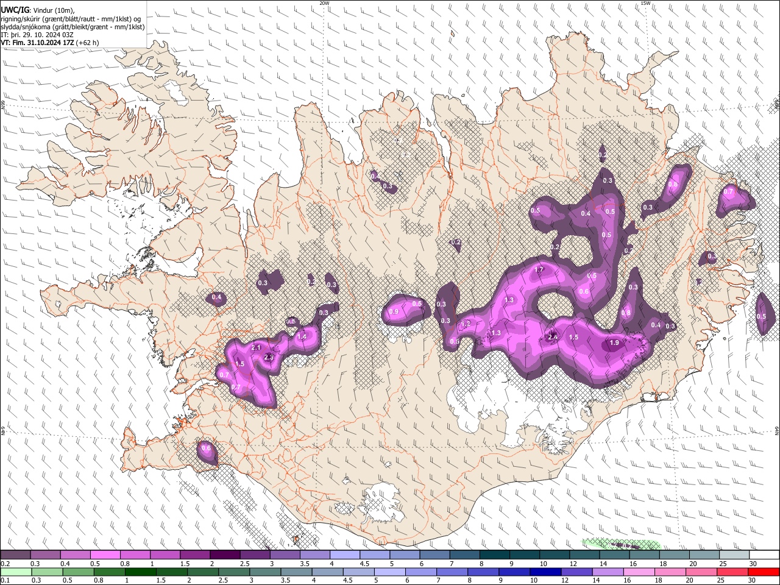Click the 'UWC/IG: Vindur (10m),' title line
Screen dimensions: 780x585
coord(38,10)
